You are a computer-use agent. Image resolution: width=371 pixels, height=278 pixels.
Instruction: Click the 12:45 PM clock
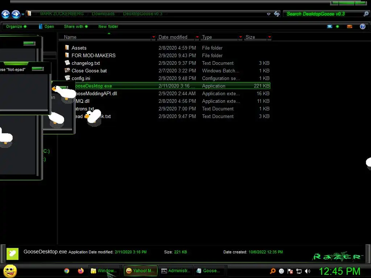click(x=339, y=271)
